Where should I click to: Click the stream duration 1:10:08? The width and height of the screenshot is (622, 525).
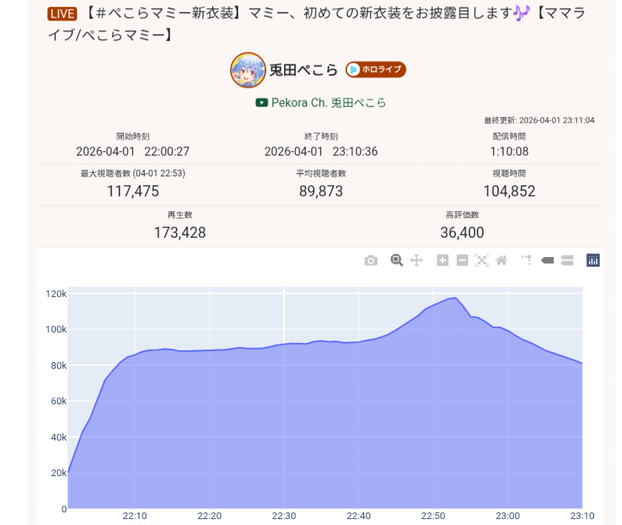509,151
